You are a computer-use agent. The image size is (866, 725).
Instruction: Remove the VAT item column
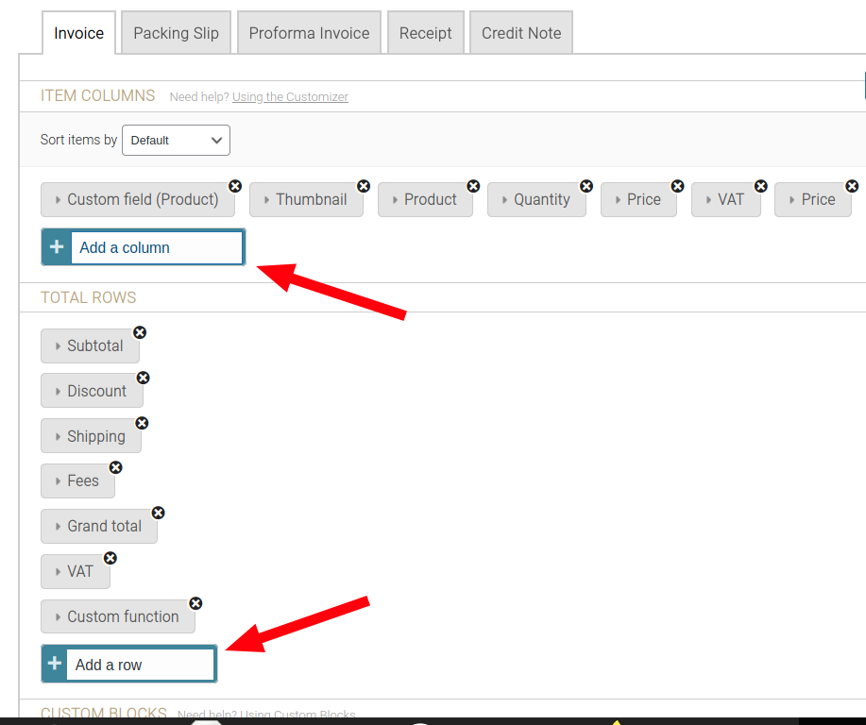point(760,186)
